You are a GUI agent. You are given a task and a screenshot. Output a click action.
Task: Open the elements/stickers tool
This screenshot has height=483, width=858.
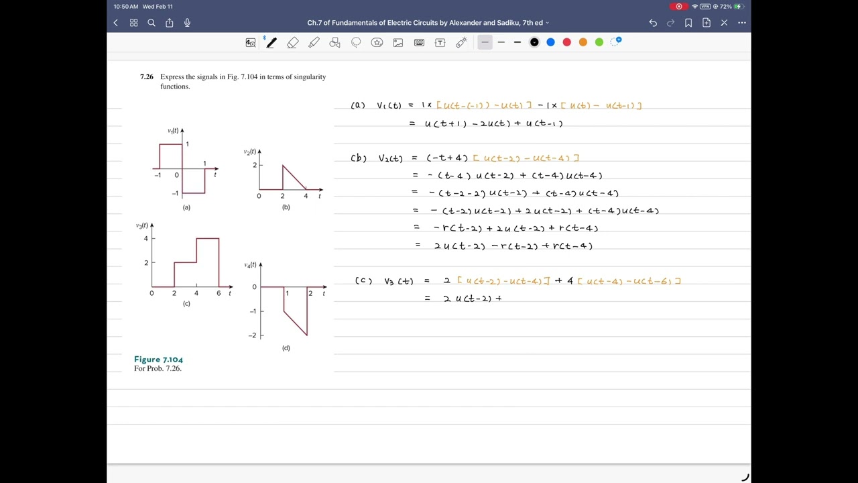tap(377, 42)
